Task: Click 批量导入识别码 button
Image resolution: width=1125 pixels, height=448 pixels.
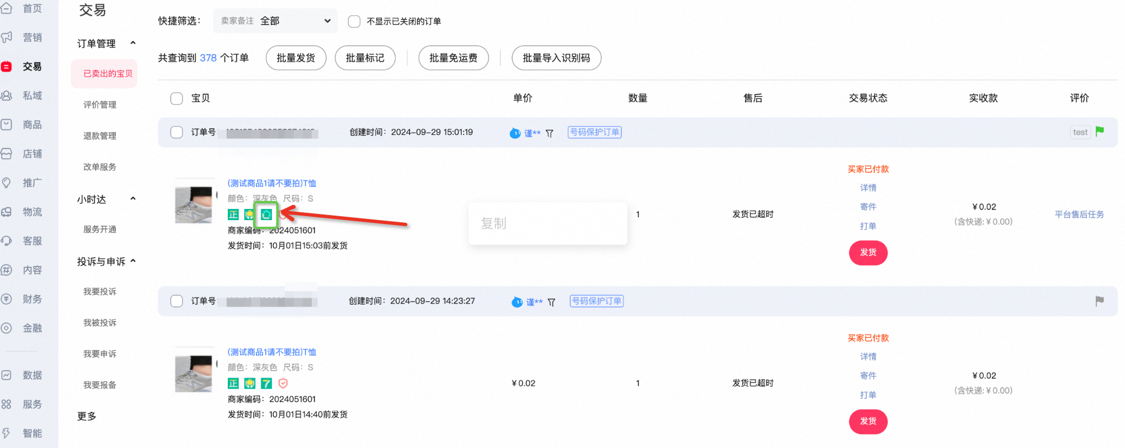Action: pos(556,58)
